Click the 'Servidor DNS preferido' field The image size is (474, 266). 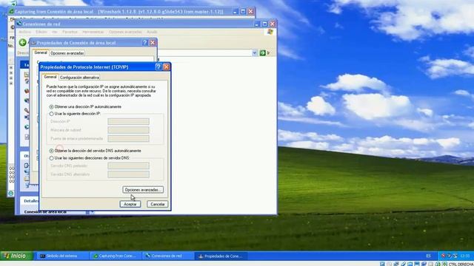(x=128, y=166)
